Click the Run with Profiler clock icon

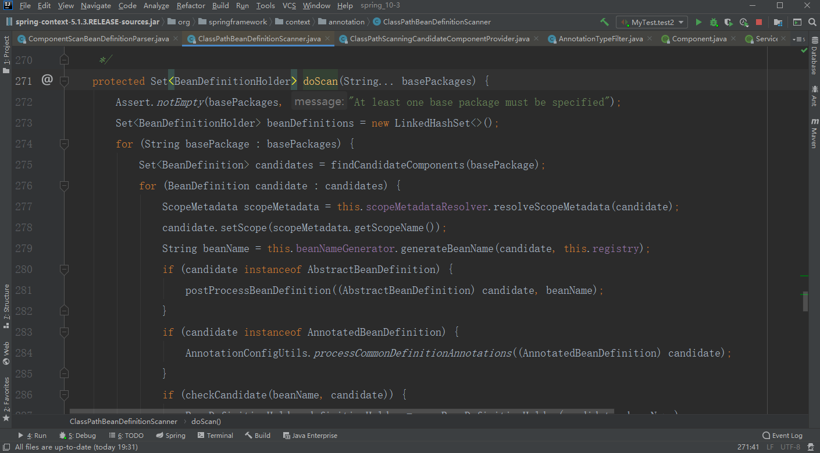(x=744, y=22)
